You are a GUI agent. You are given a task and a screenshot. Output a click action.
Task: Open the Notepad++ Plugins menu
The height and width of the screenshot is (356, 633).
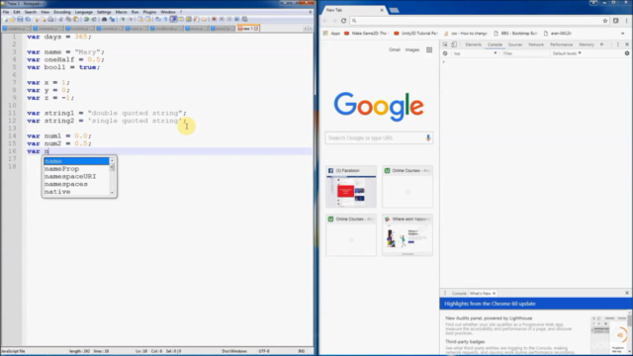coord(149,12)
